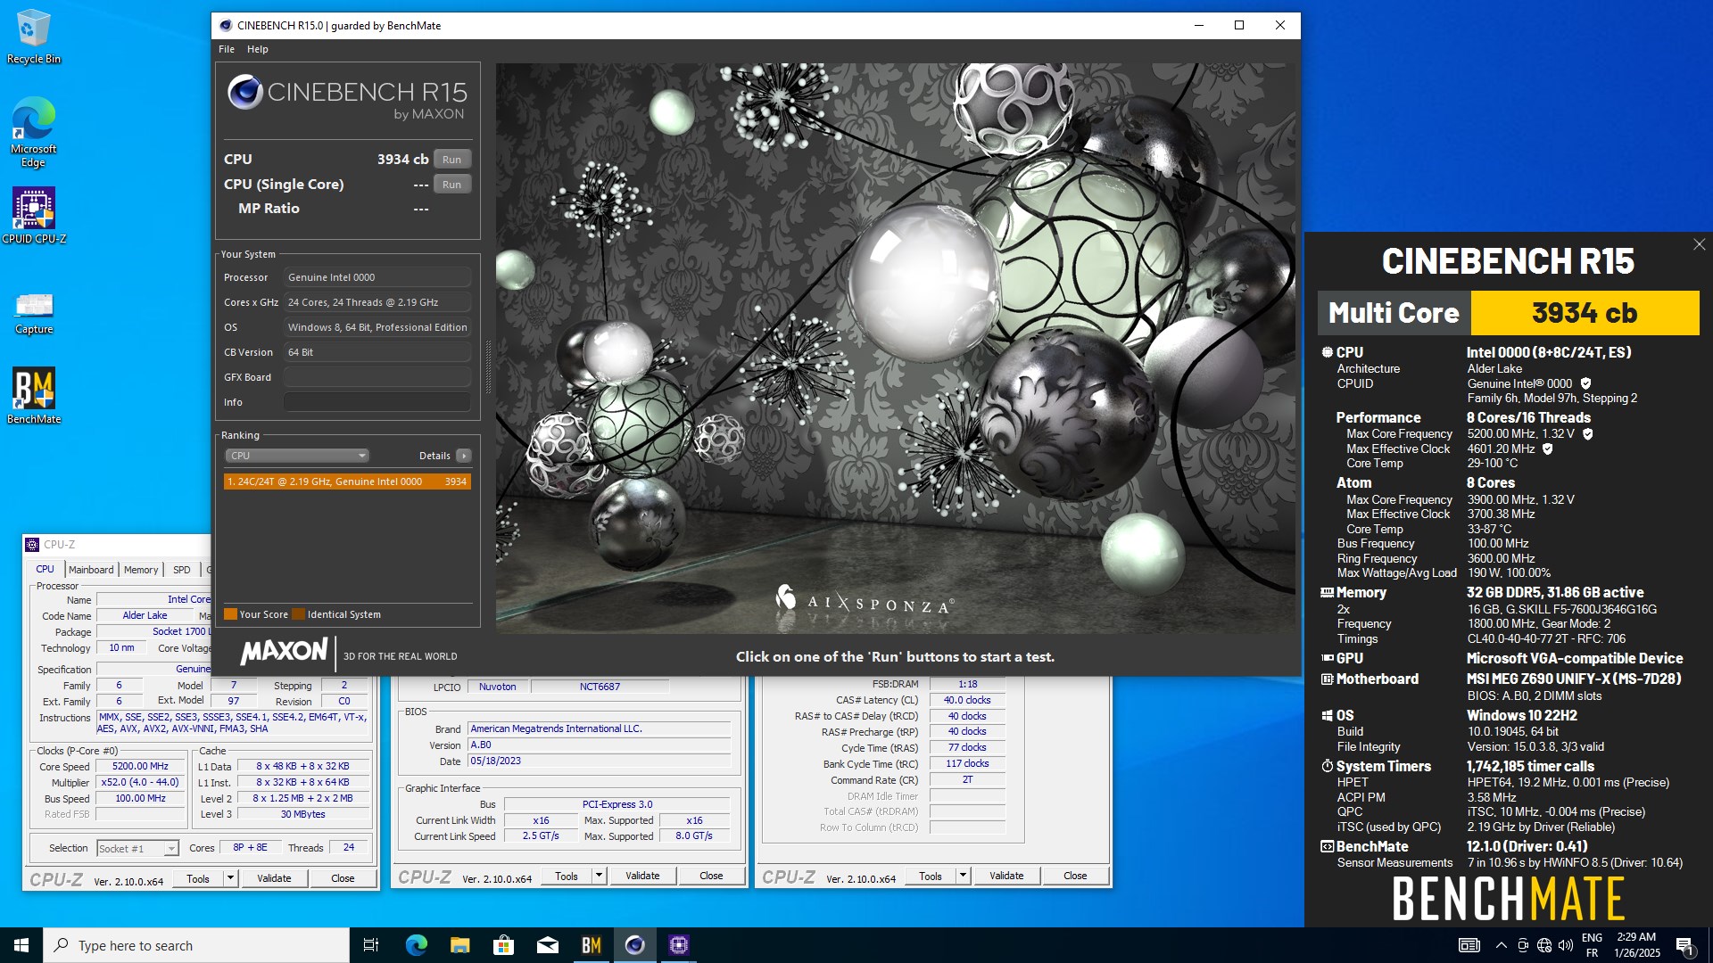
Task: Open Edge browser from taskbar
Action: [416, 945]
